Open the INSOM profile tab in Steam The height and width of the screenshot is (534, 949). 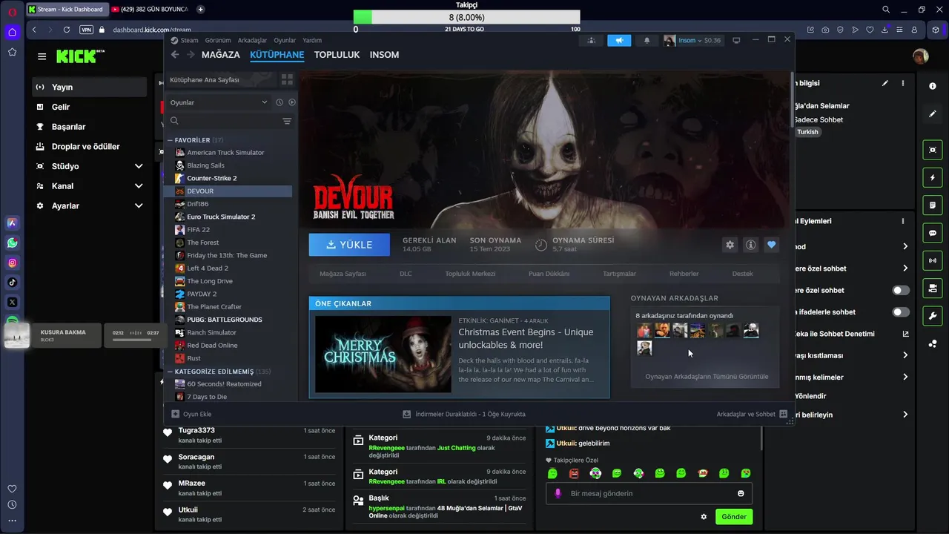[x=384, y=55]
